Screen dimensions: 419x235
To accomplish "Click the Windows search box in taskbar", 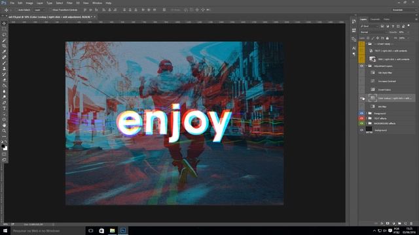I will (x=47, y=230).
